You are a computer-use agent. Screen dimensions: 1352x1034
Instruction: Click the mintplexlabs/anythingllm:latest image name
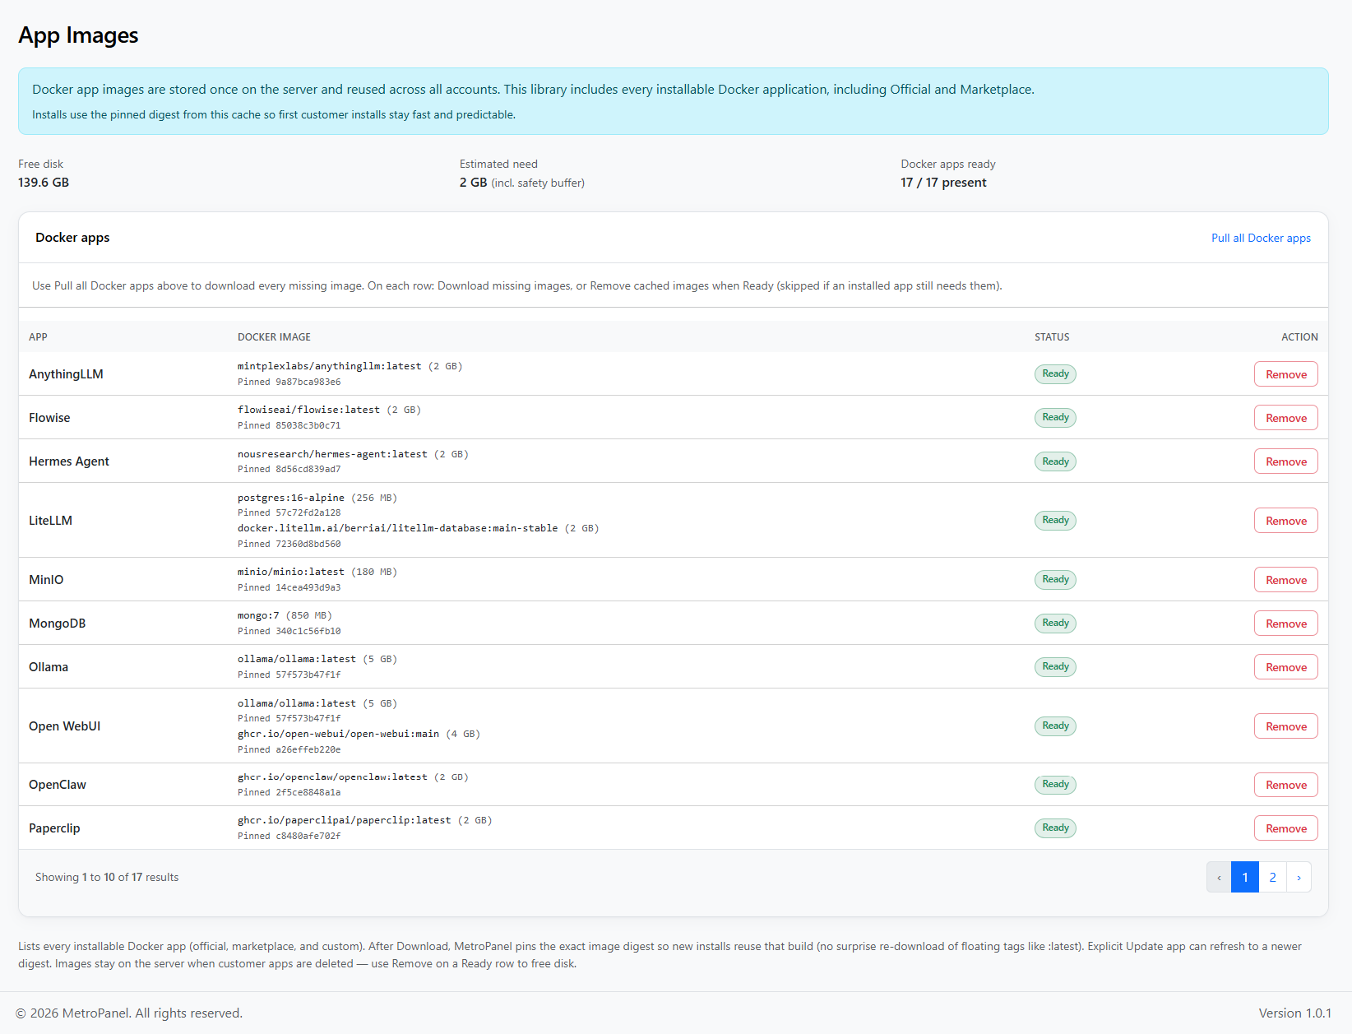point(329,366)
